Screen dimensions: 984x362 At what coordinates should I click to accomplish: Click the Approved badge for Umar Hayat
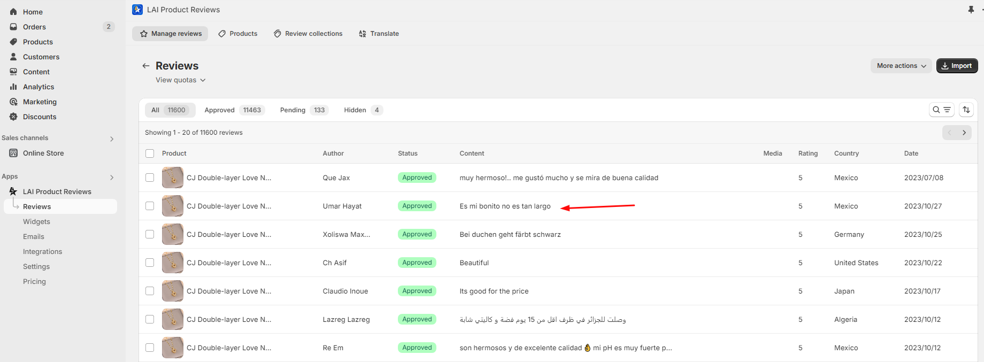point(417,206)
